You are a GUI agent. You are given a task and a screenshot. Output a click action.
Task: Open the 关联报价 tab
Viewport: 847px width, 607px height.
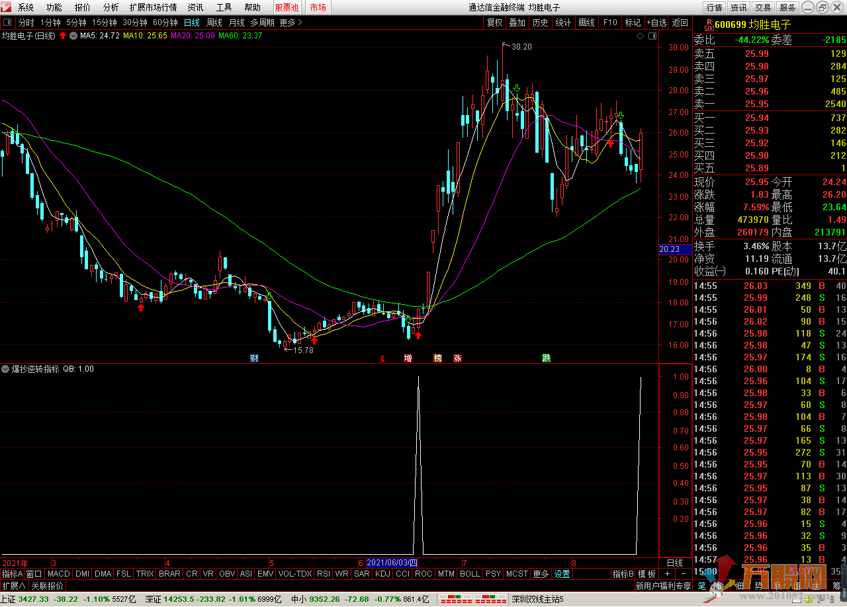(x=47, y=586)
